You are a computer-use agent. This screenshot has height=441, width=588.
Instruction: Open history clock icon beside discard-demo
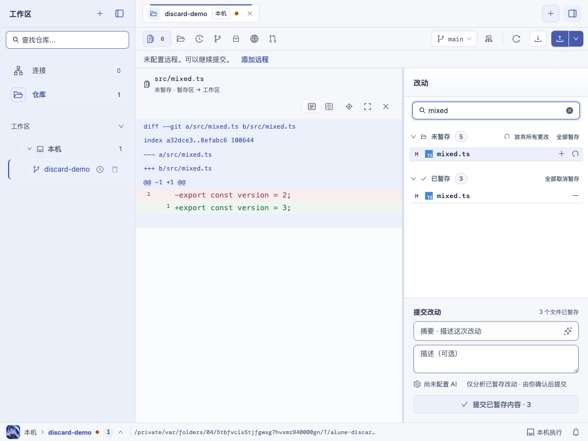coord(100,169)
